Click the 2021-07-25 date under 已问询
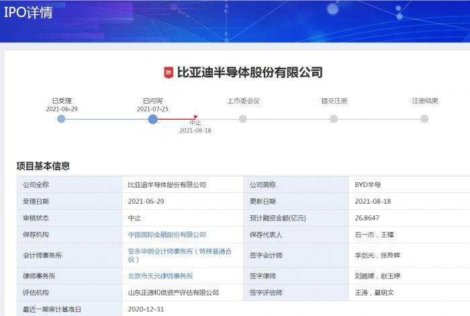 click(152, 109)
